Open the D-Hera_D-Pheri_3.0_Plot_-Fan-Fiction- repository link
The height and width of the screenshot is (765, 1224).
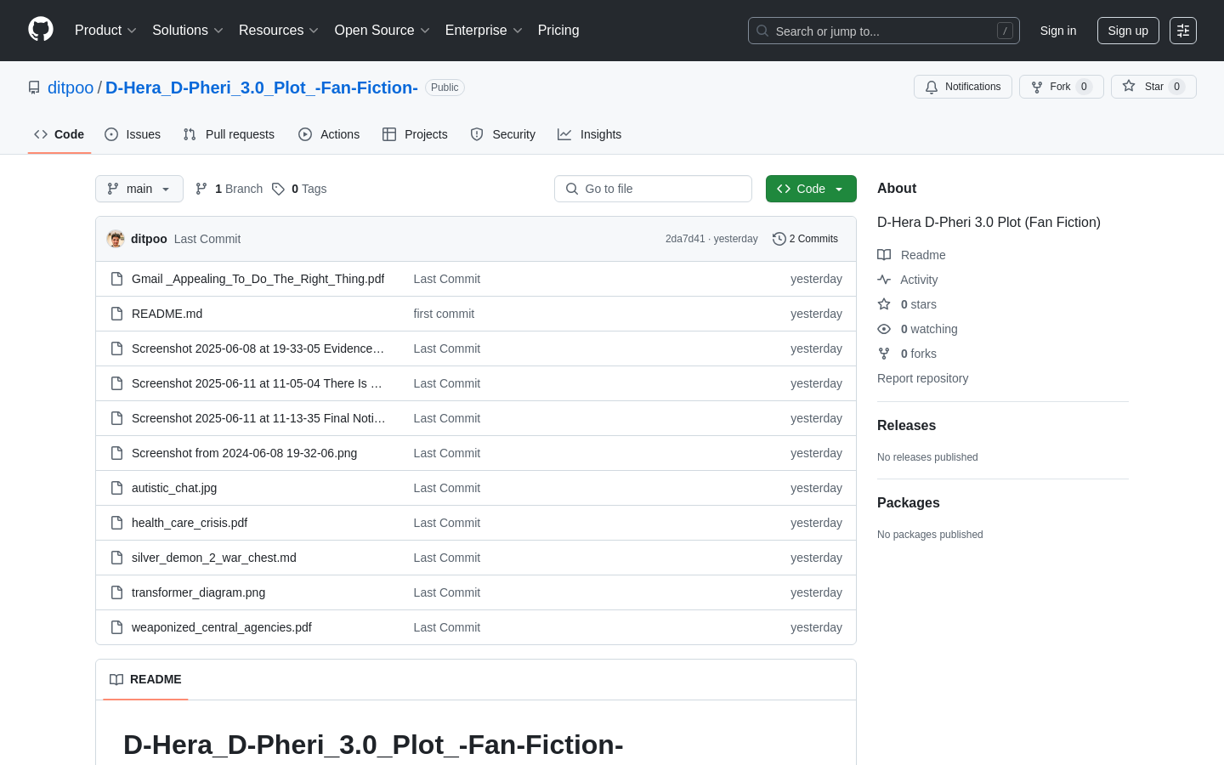coord(262,88)
